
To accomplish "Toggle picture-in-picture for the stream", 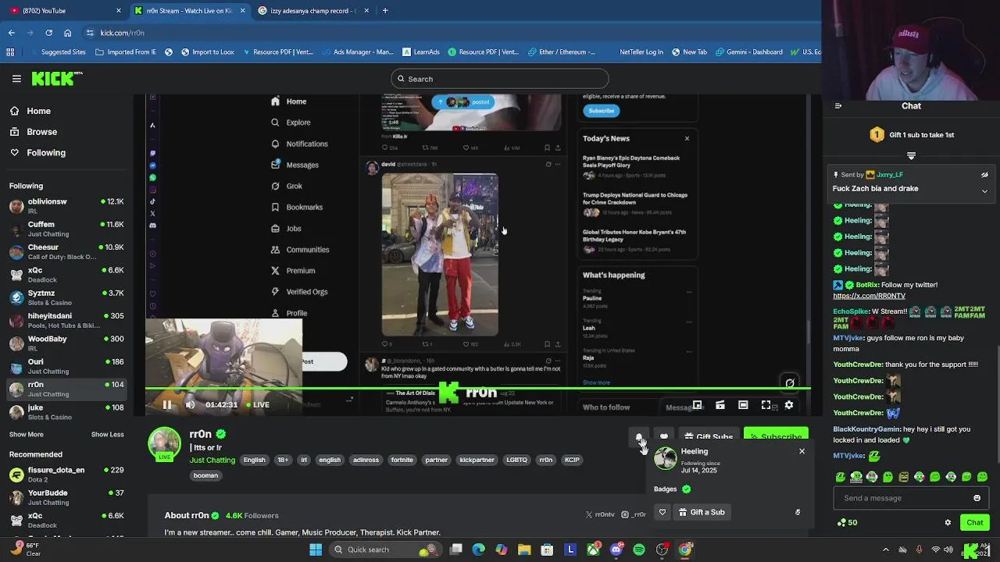I will pyautogui.click(x=697, y=405).
